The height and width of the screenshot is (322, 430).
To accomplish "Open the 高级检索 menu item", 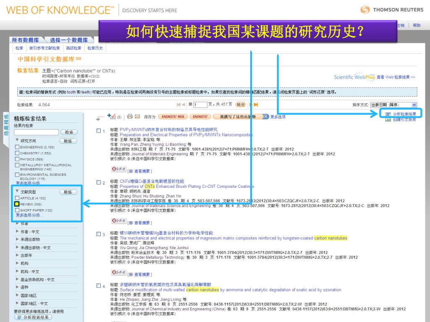I will [73, 48].
